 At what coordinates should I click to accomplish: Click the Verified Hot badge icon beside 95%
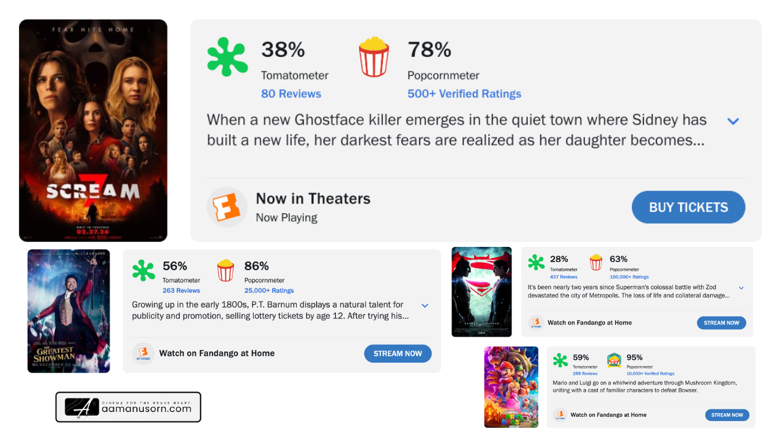[614, 360]
